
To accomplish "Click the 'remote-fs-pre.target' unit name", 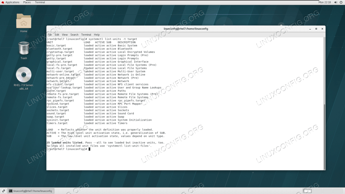I will coord(63,94).
